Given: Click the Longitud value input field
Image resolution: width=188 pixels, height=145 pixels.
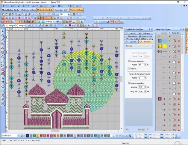Looking at the screenshot, I should coord(141,87).
